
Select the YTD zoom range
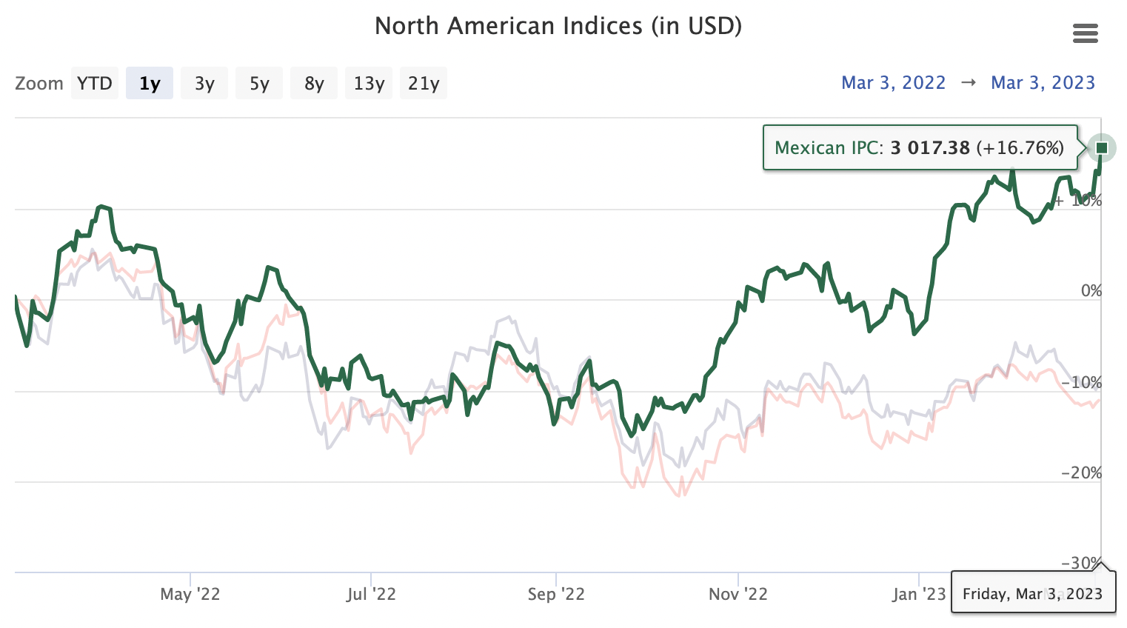[95, 83]
